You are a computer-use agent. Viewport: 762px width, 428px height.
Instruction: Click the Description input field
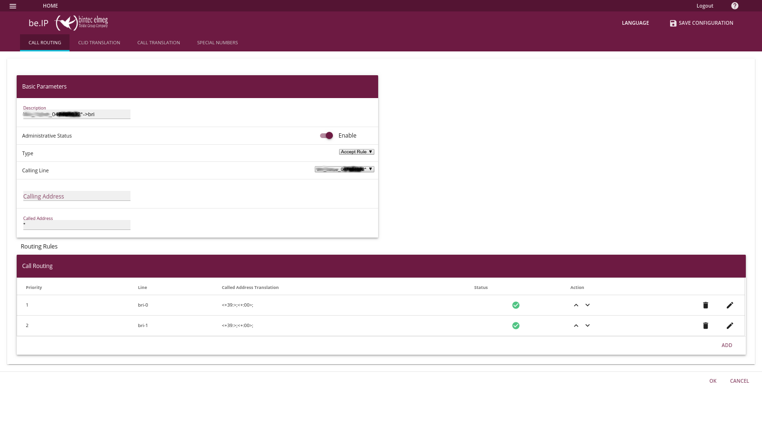pos(77,114)
